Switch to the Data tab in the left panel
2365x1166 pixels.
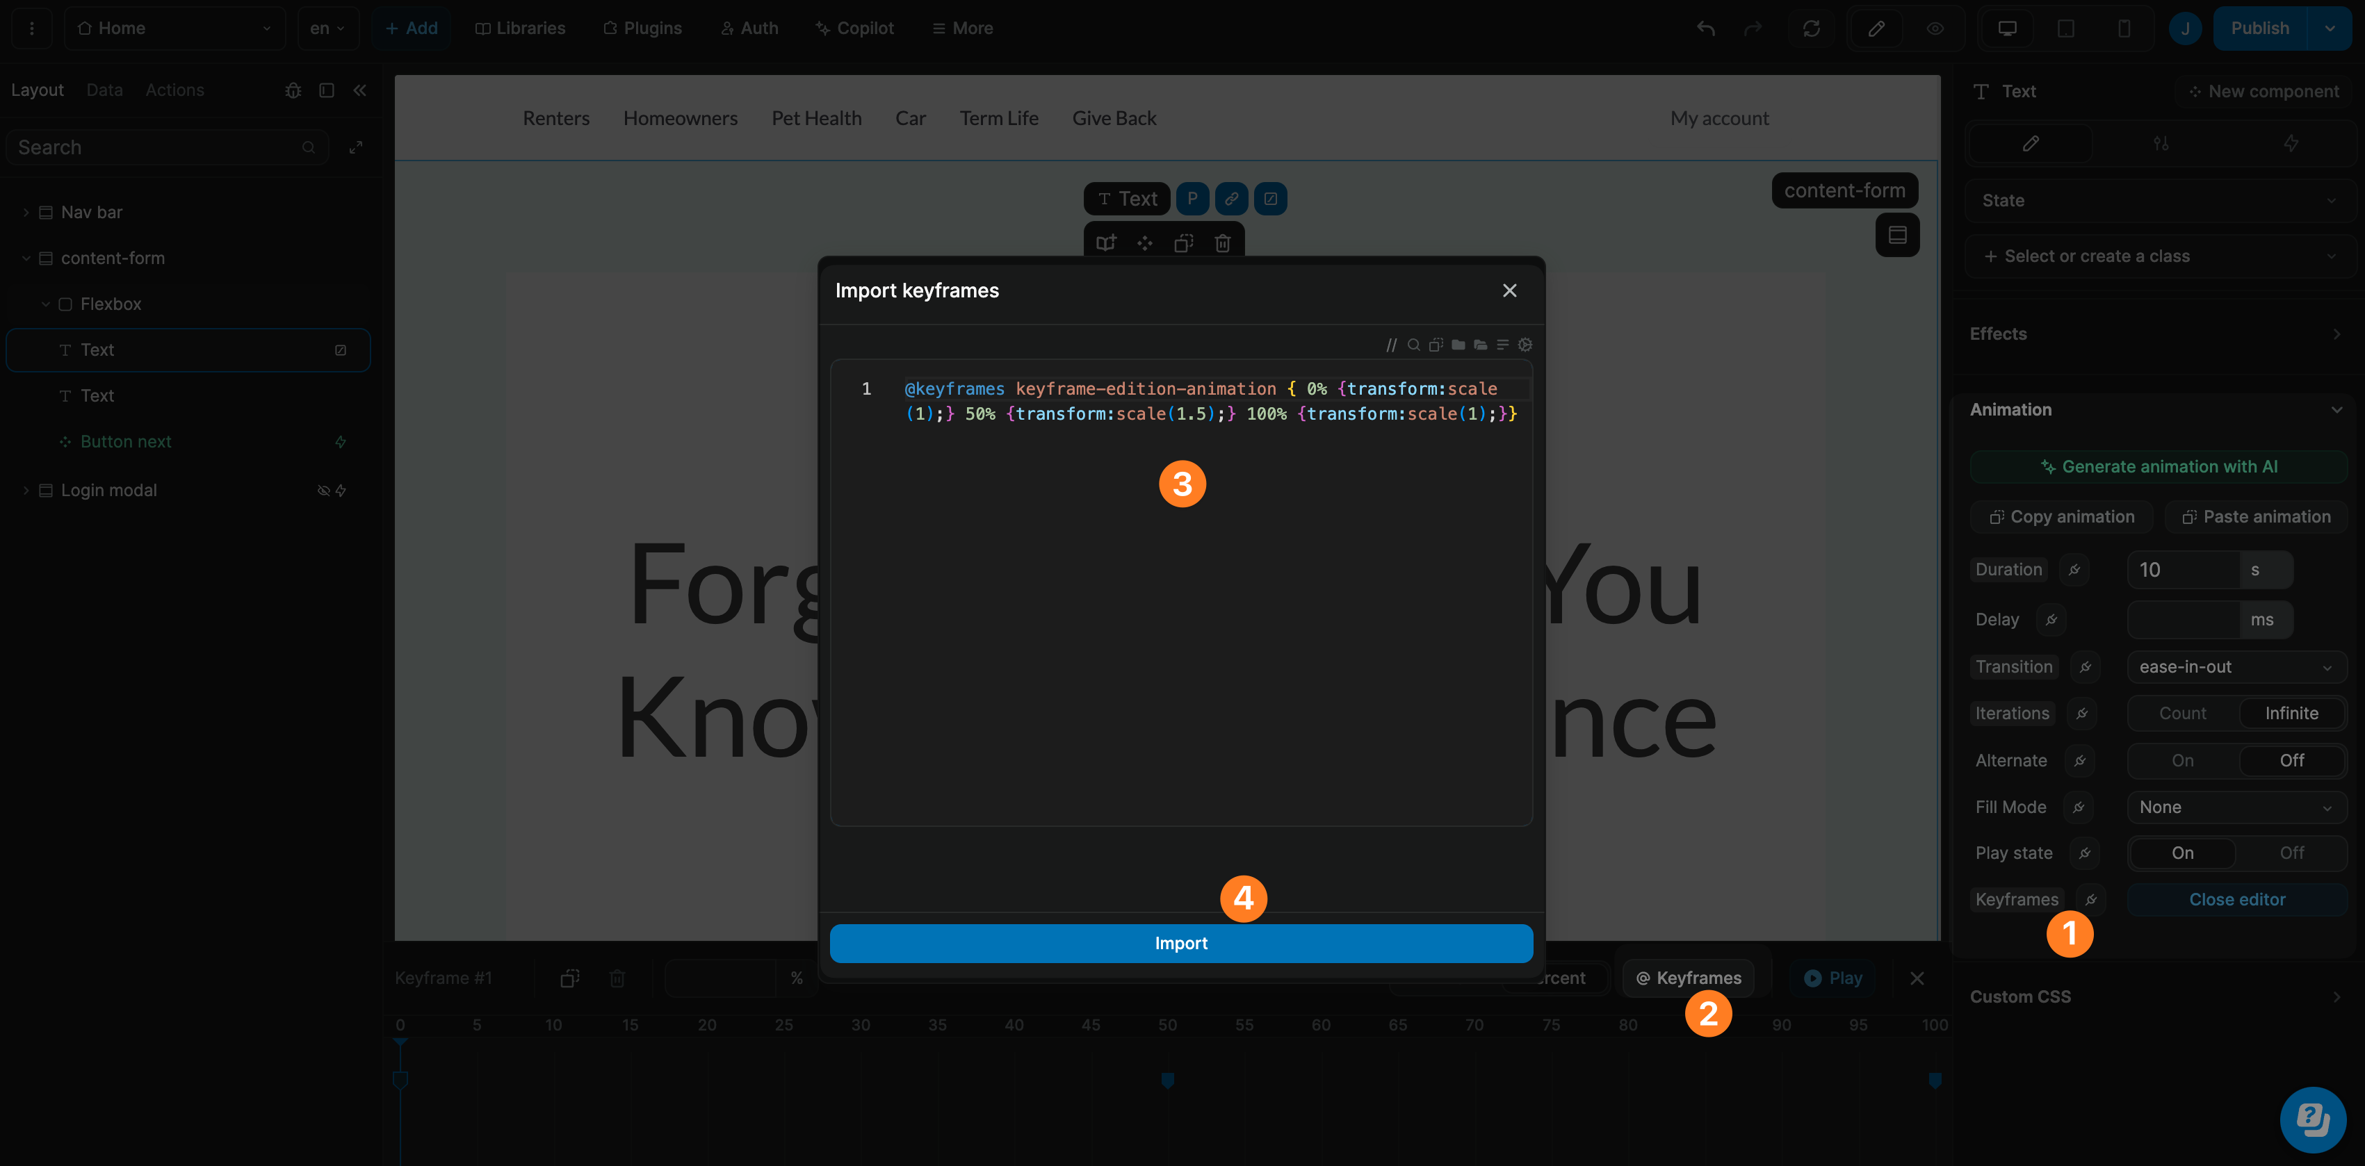coord(104,90)
